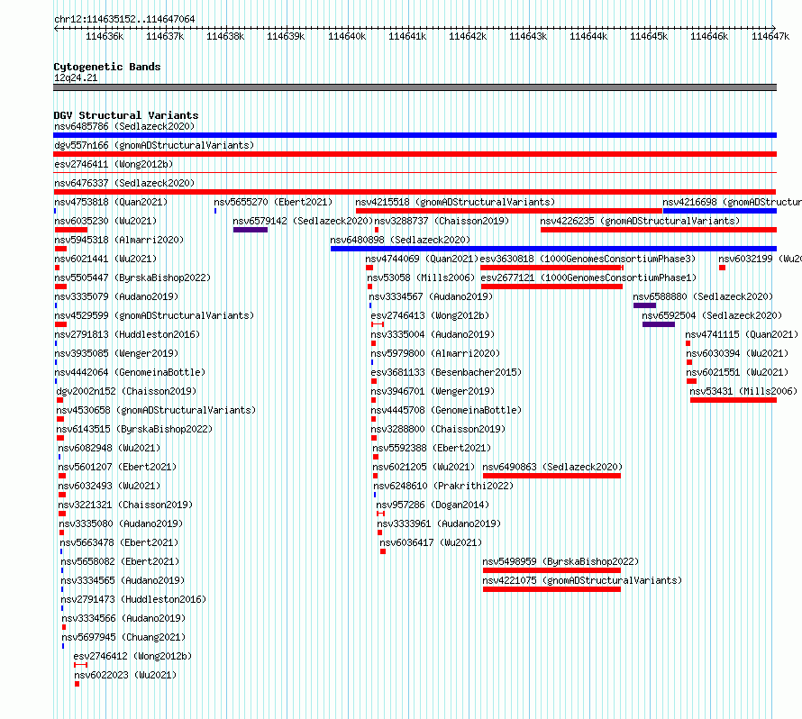Viewport: 802px width, 719px height.
Task: Click nsv4442064 (GenomeinaBottle) label
Action: tap(130, 372)
